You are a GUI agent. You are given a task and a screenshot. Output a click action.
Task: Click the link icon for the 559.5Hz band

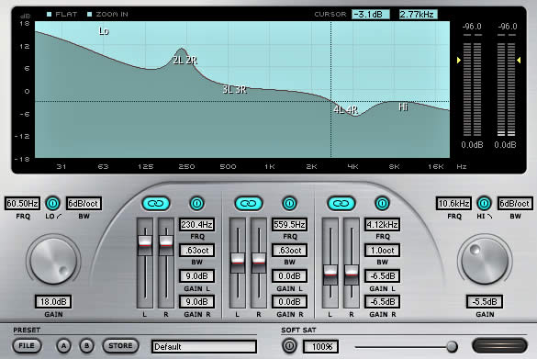point(249,204)
